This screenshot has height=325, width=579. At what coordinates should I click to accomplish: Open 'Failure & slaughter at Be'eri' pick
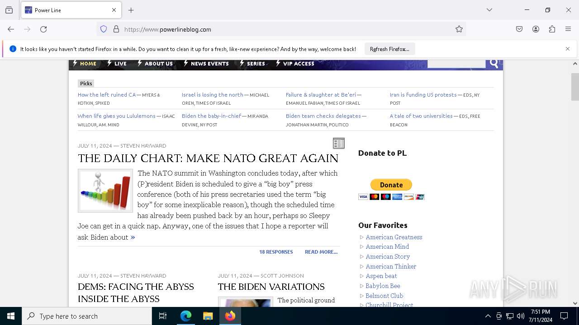321,95
